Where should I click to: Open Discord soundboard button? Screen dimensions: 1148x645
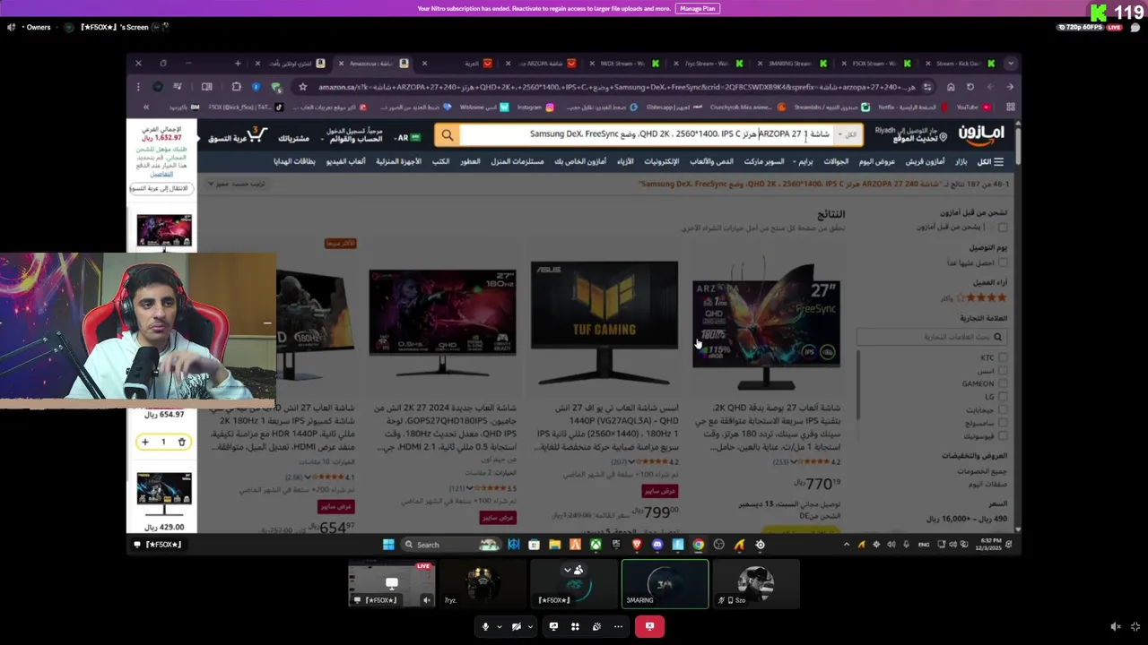click(596, 626)
